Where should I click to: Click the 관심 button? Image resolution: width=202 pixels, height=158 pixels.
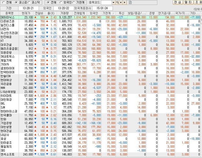[178, 2]
